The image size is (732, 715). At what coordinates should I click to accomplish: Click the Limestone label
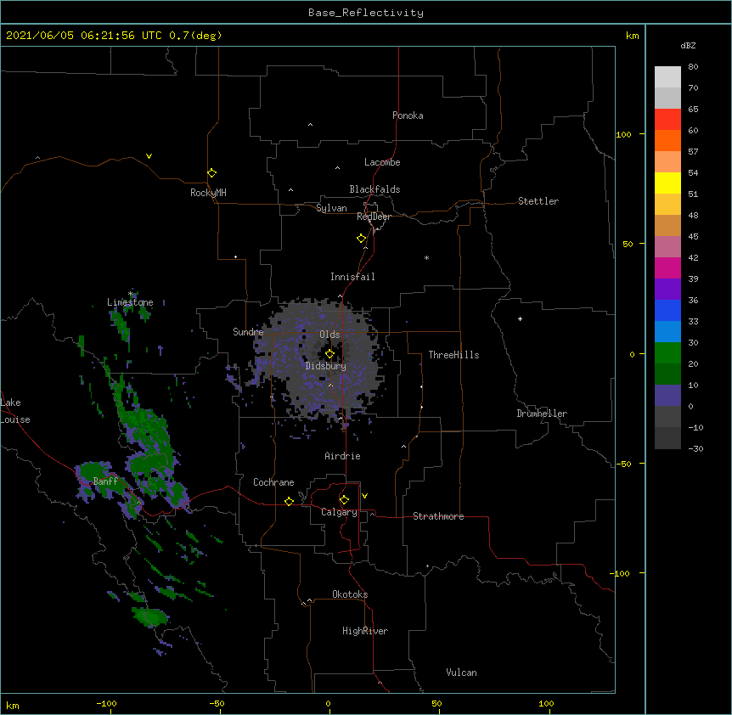pos(130,302)
